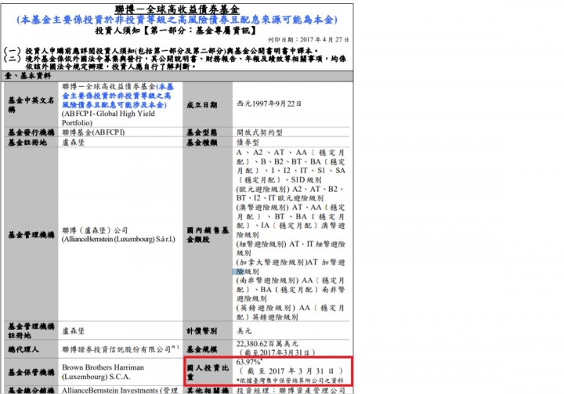Click the 英鎊避險級別 share class line
The width and height of the screenshot is (564, 394).
click(x=291, y=313)
